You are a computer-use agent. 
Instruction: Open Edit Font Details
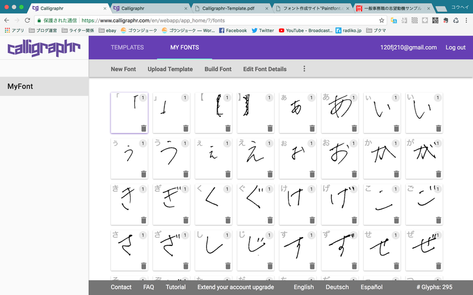click(265, 69)
